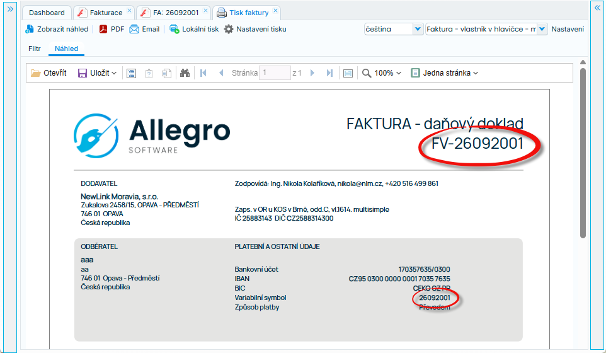The height and width of the screenshot is (353, 606).
Task: Click the DODAVATEL heading
Action: pyautogui.click(x=99, y=183)
